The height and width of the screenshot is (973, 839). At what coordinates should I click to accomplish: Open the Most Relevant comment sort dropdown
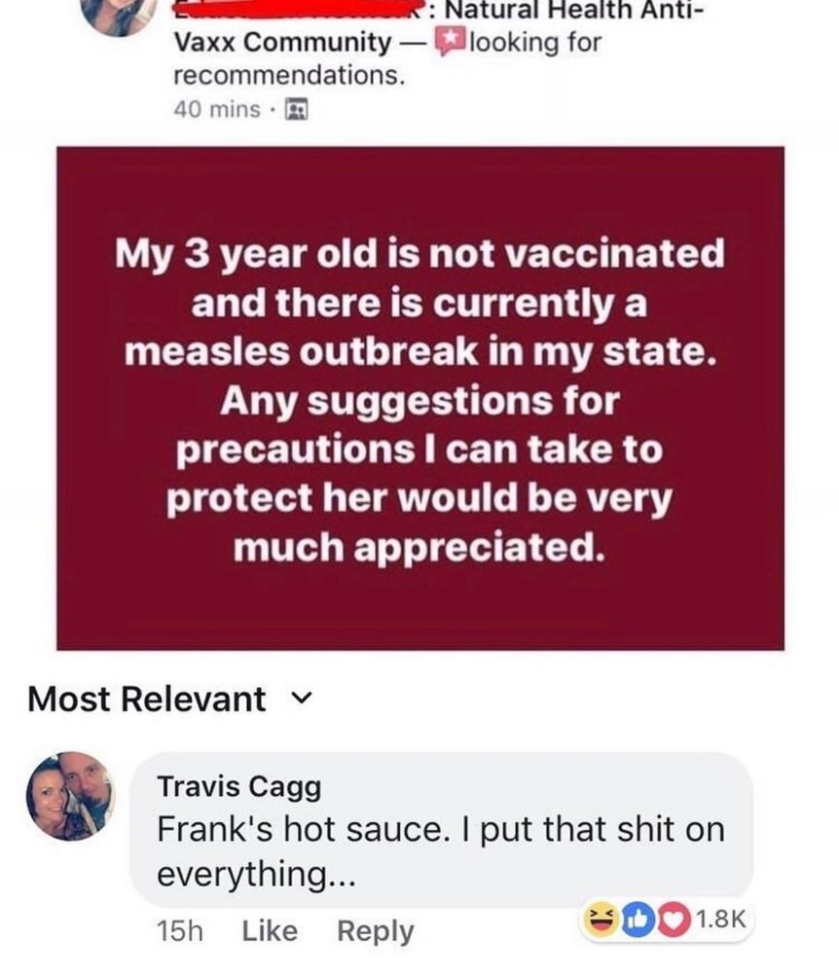point(147,699)
